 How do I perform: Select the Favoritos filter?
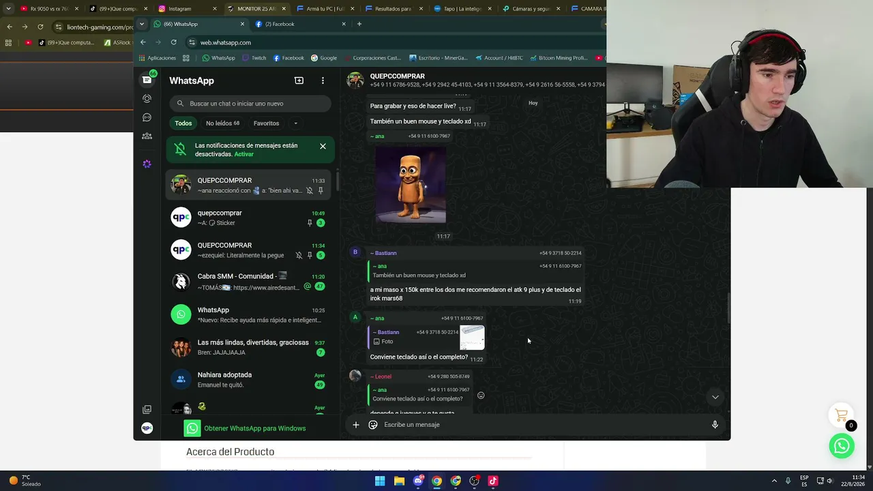pyautogui.click(x=266, y=123)
